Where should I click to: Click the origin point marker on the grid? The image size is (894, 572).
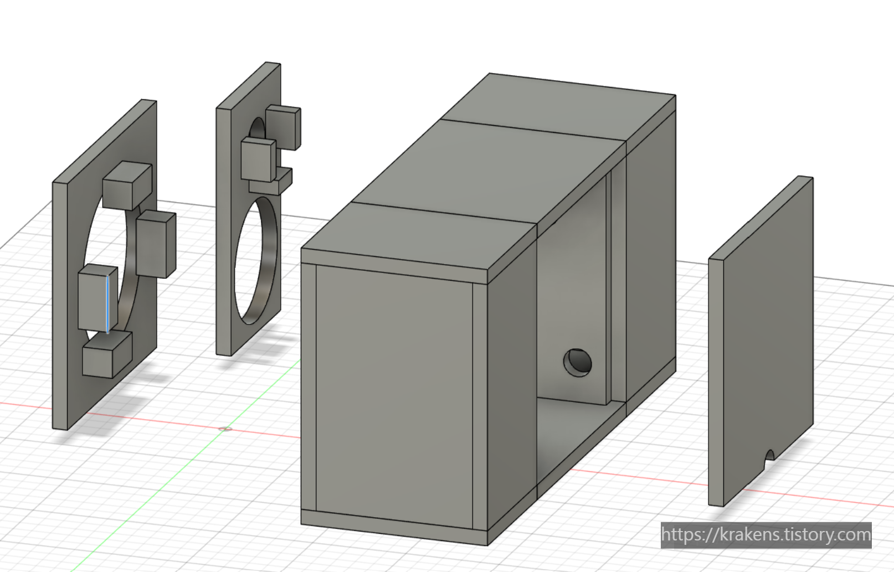pyautogui.click(x=225, y=429)
